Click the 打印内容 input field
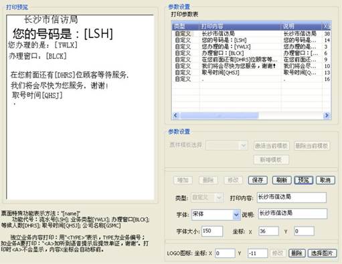 pos(292,197)
